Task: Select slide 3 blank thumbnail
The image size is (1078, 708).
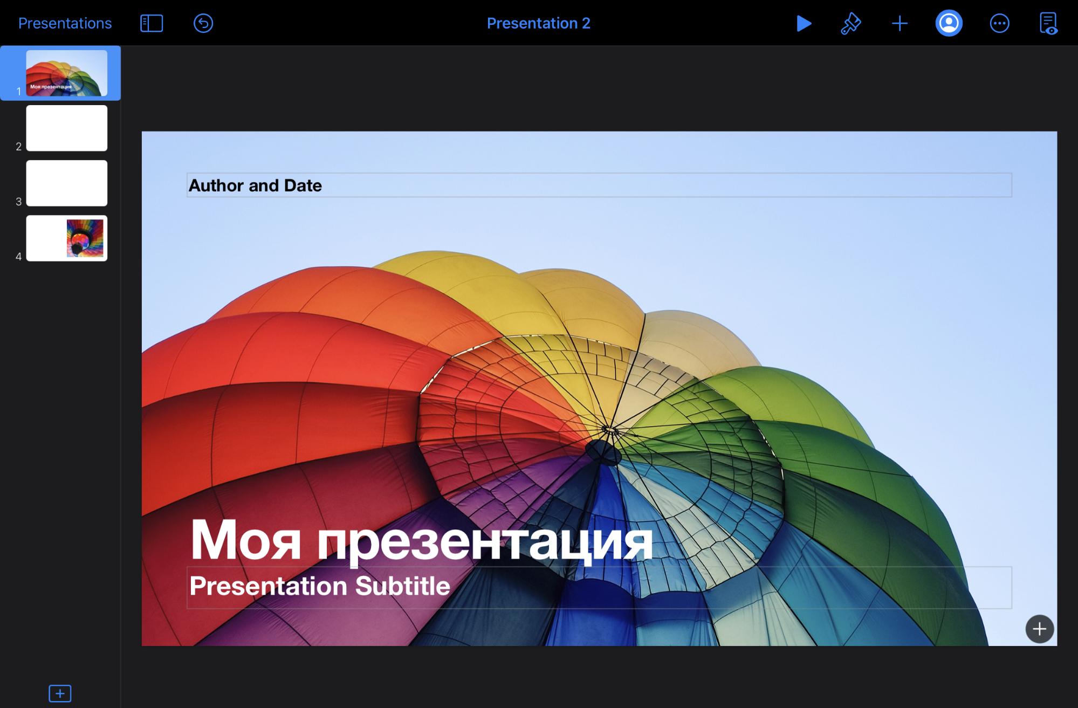Action: (67, 183)
